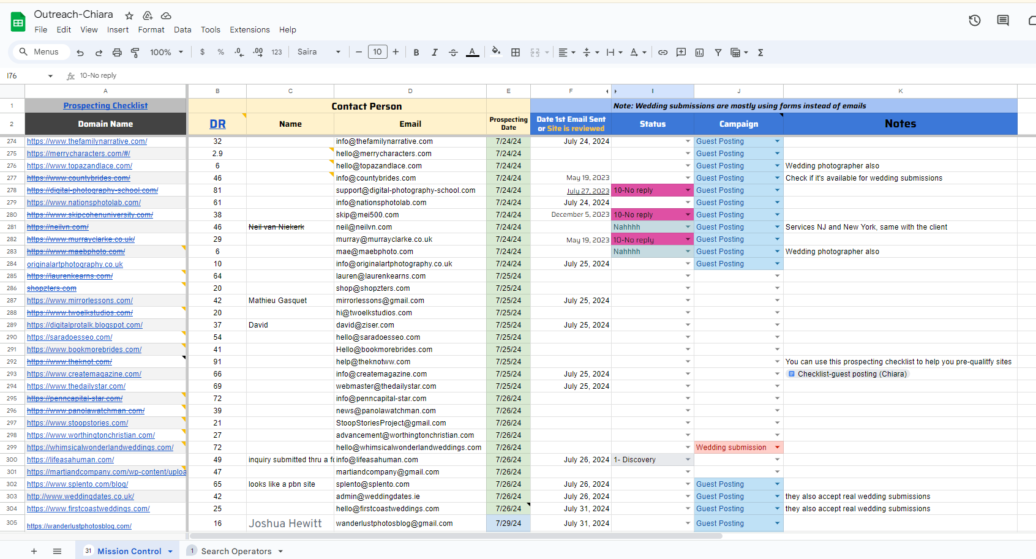Image resolution: width=1036 pixels, height=559 pixels.
Task: Open version history clock icon
Action: (x=974, y=21)
